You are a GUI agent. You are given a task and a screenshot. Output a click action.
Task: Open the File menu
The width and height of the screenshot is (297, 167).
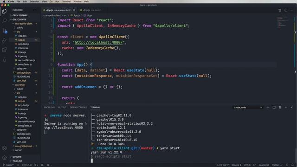[x=19, y=1]
